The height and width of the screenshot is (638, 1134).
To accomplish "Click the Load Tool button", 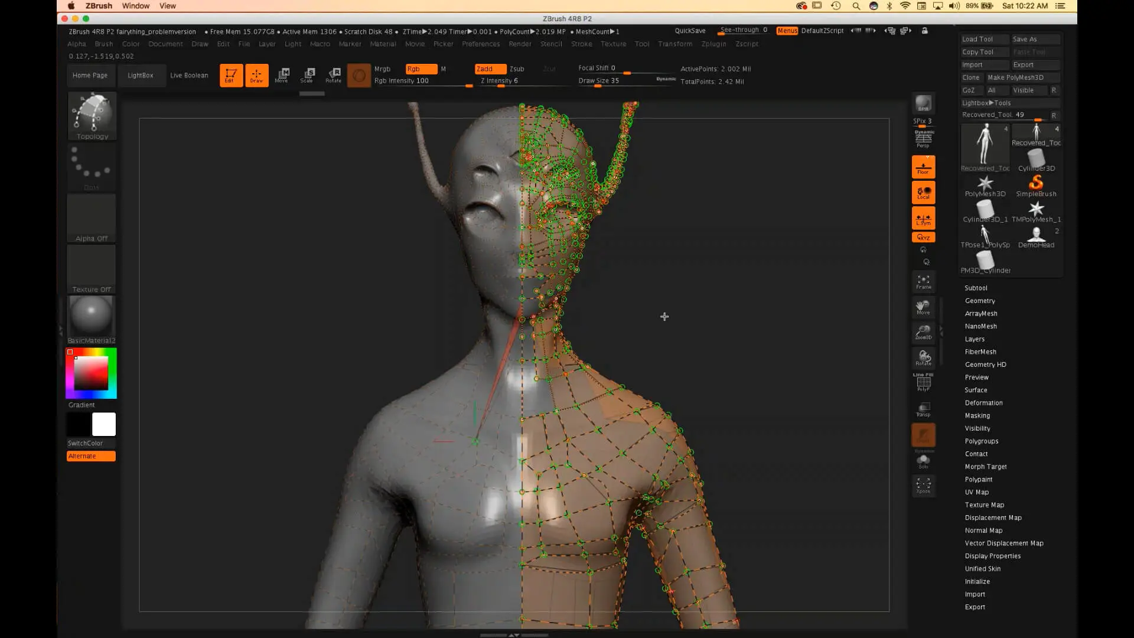I will point(985,40).
